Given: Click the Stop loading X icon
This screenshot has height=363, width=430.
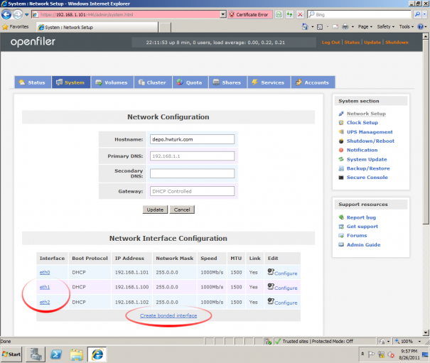Looking at the screenshot, I should [300, 14].
